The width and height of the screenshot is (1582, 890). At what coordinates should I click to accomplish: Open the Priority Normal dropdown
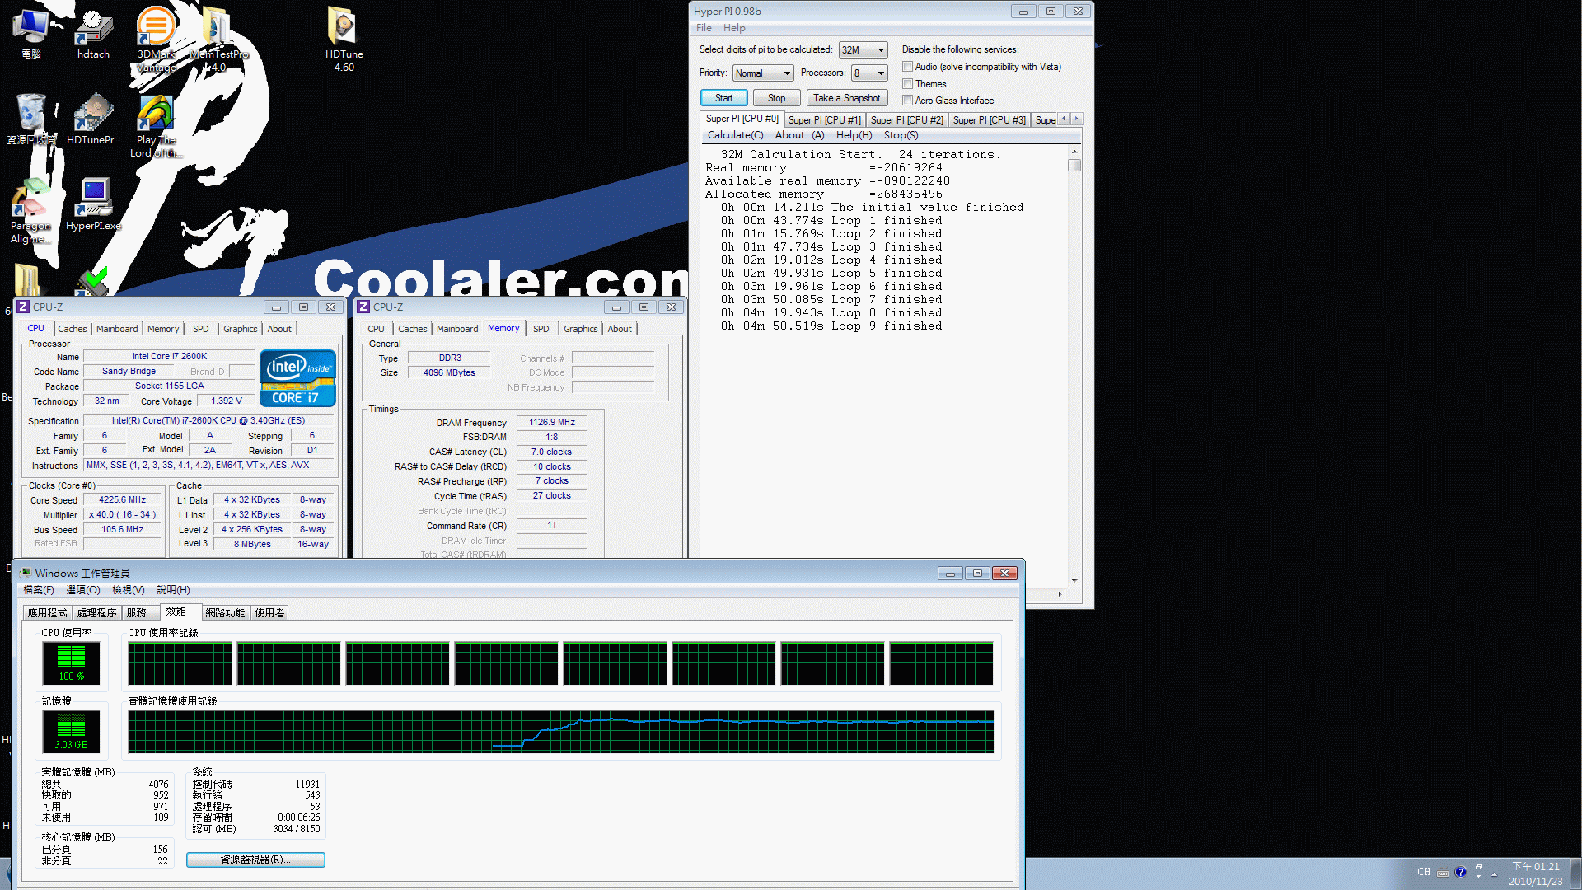(763, 73)
